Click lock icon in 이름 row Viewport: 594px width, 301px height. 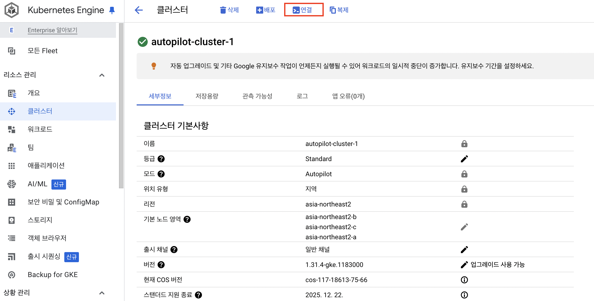coord(464,144)
